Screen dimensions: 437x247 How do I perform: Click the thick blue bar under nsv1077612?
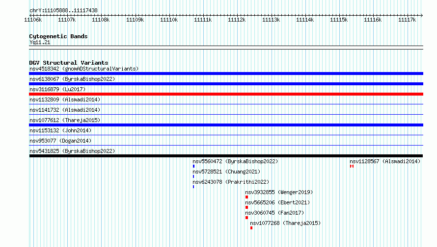pos(226,125)
